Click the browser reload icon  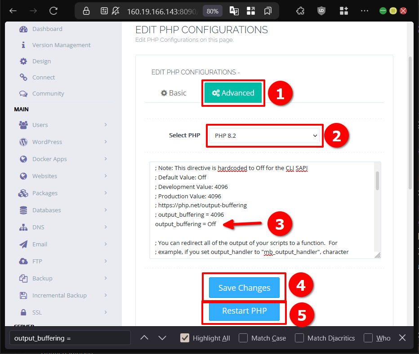[x=53, y=10]
